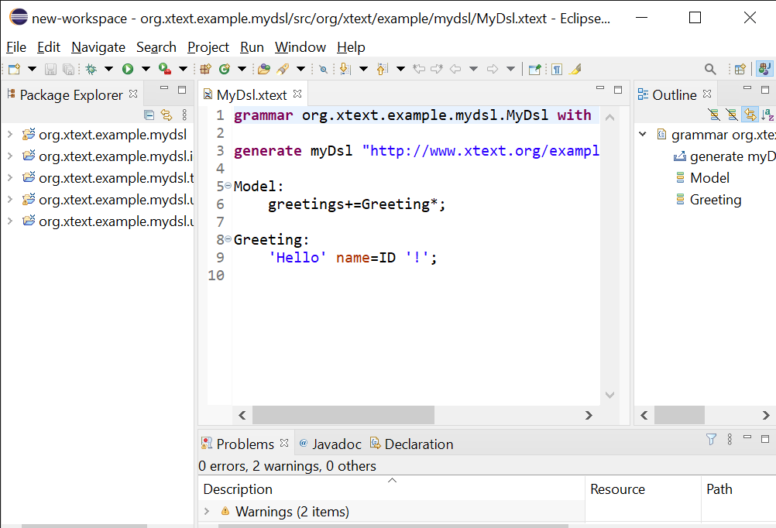The width and height of the screenshot is (776, 528).
Task: Open the Debug configurations dropdown arrow
Action: [108, 69]
